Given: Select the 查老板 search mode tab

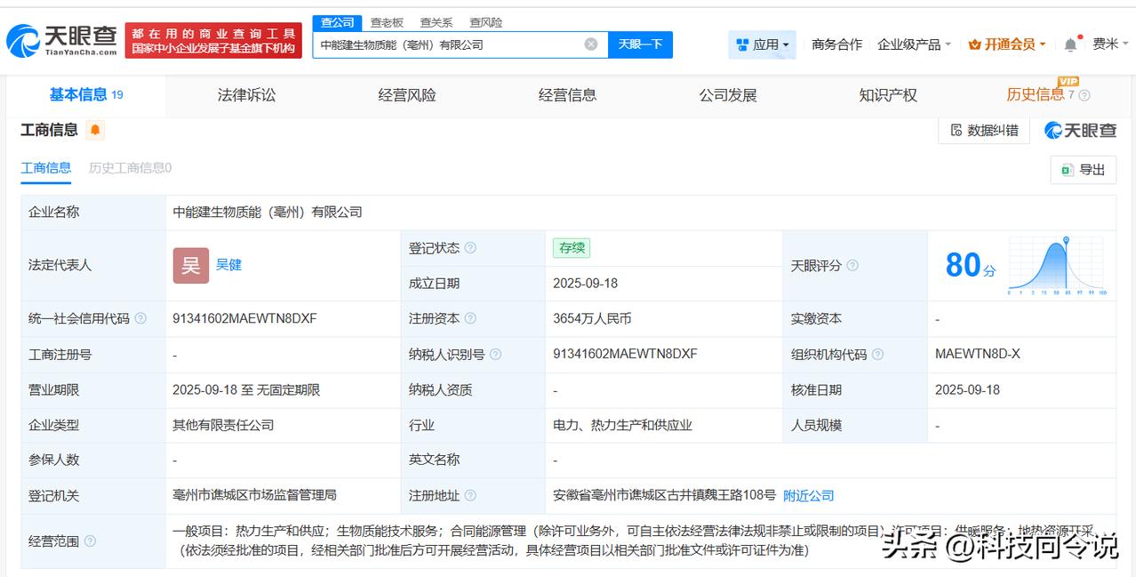Looking at the screenshot, I should 387,22.
